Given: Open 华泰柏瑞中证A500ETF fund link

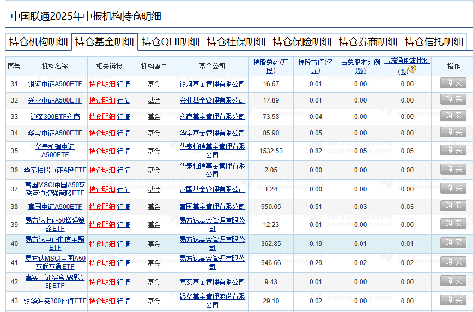Looking at the screenshot, I should click(55, 151).
